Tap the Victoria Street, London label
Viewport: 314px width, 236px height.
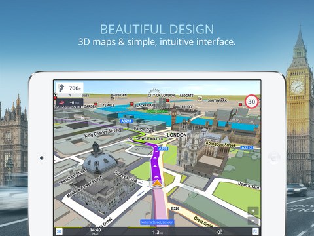pyautogui.click(x=157, y=222)
